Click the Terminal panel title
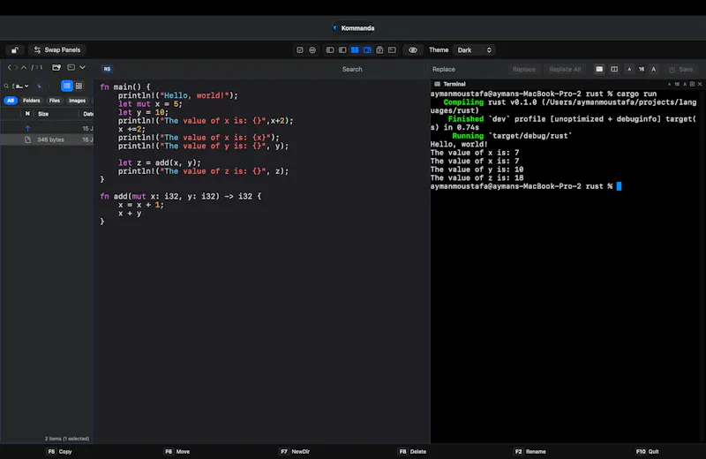 pos(454,84)
